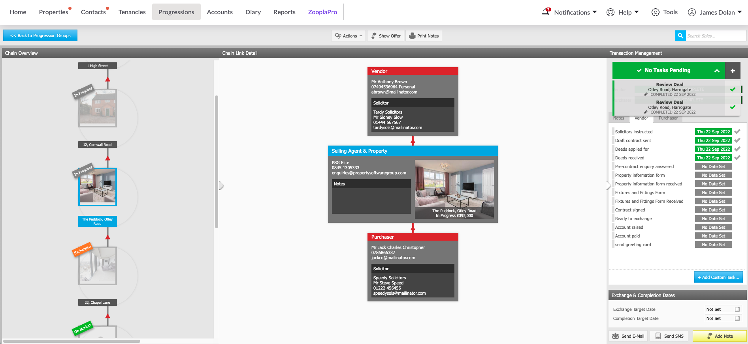Screen dimensions: 748x344
Task: Click the first Review Deal green checkmark
Action: coord(733,90)
